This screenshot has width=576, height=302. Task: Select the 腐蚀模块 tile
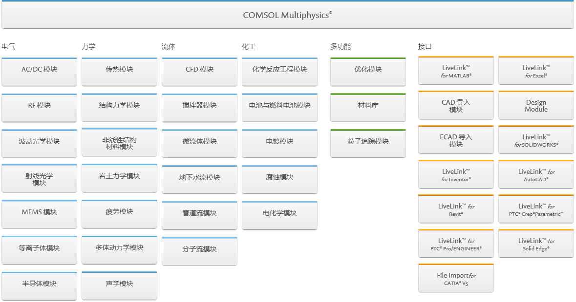click(x=279, y=177)
